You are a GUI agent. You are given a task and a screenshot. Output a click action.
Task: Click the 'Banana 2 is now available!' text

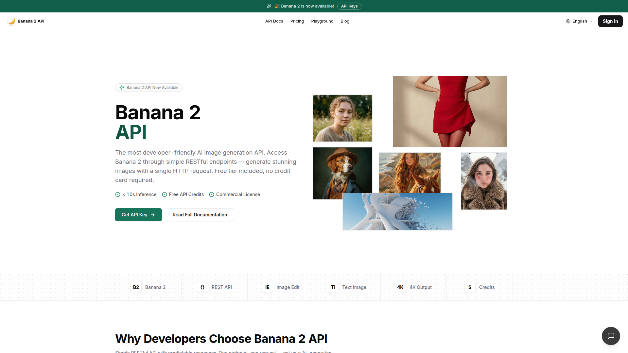tap(307, 6)
